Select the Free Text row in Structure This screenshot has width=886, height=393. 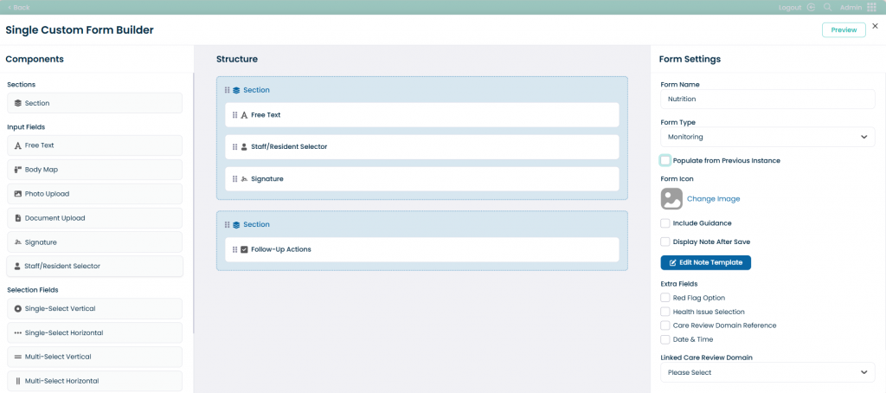click(422, 115)
